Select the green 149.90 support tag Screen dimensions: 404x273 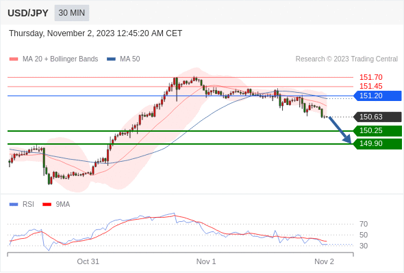[x=377, y=144]
